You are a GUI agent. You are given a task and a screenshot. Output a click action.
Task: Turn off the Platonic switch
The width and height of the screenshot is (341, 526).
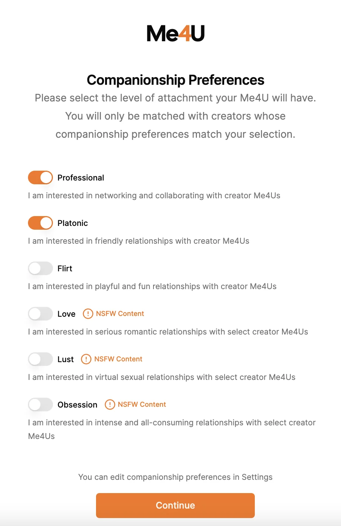click(x=40, y=223)
